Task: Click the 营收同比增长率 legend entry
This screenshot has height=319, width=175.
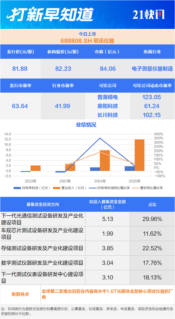Action: pyautogui.click(x=148, y=188)
